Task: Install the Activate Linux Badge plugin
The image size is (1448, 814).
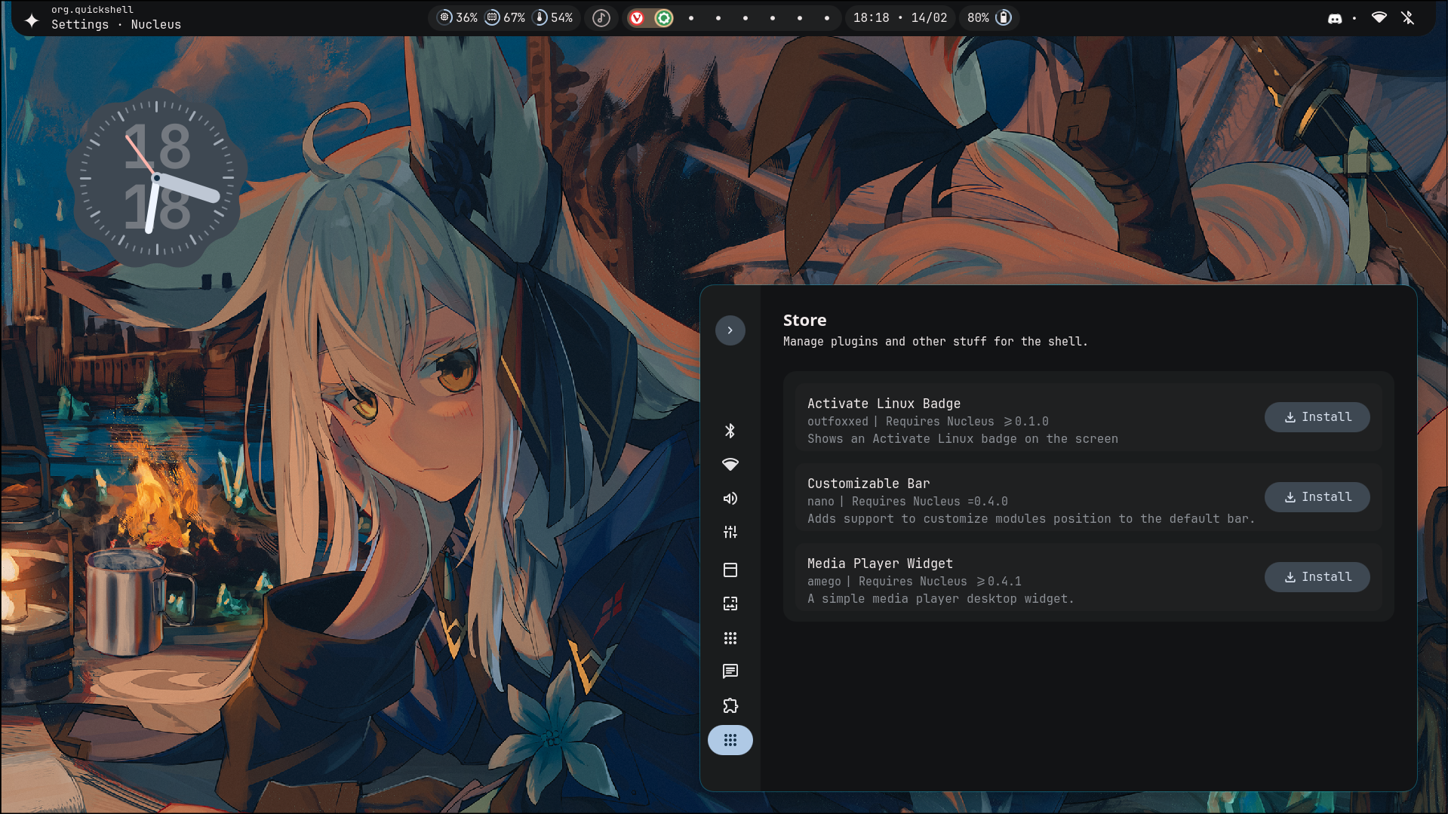Action: coord(1317,417)
